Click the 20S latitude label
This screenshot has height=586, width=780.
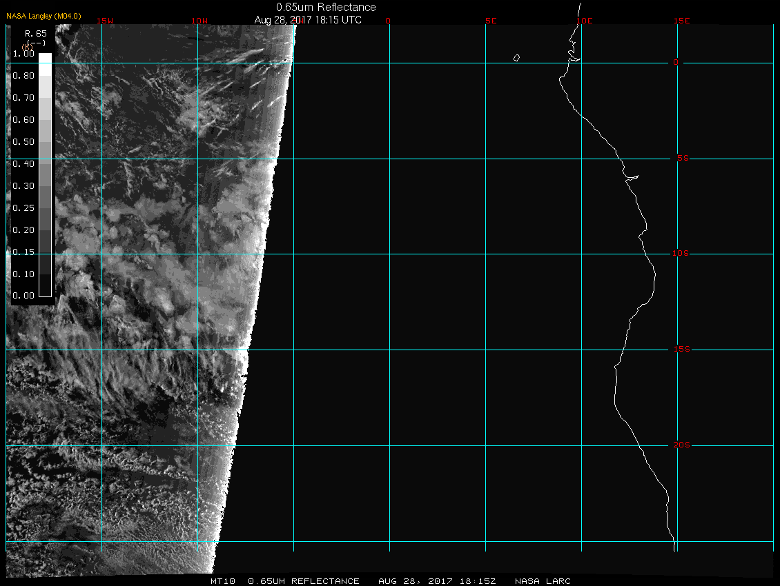pos(681,445)
